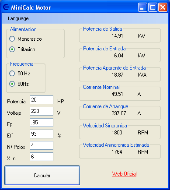Click the 14.91 output power value
The image size is (170, 190).
[x=117, y=36]
